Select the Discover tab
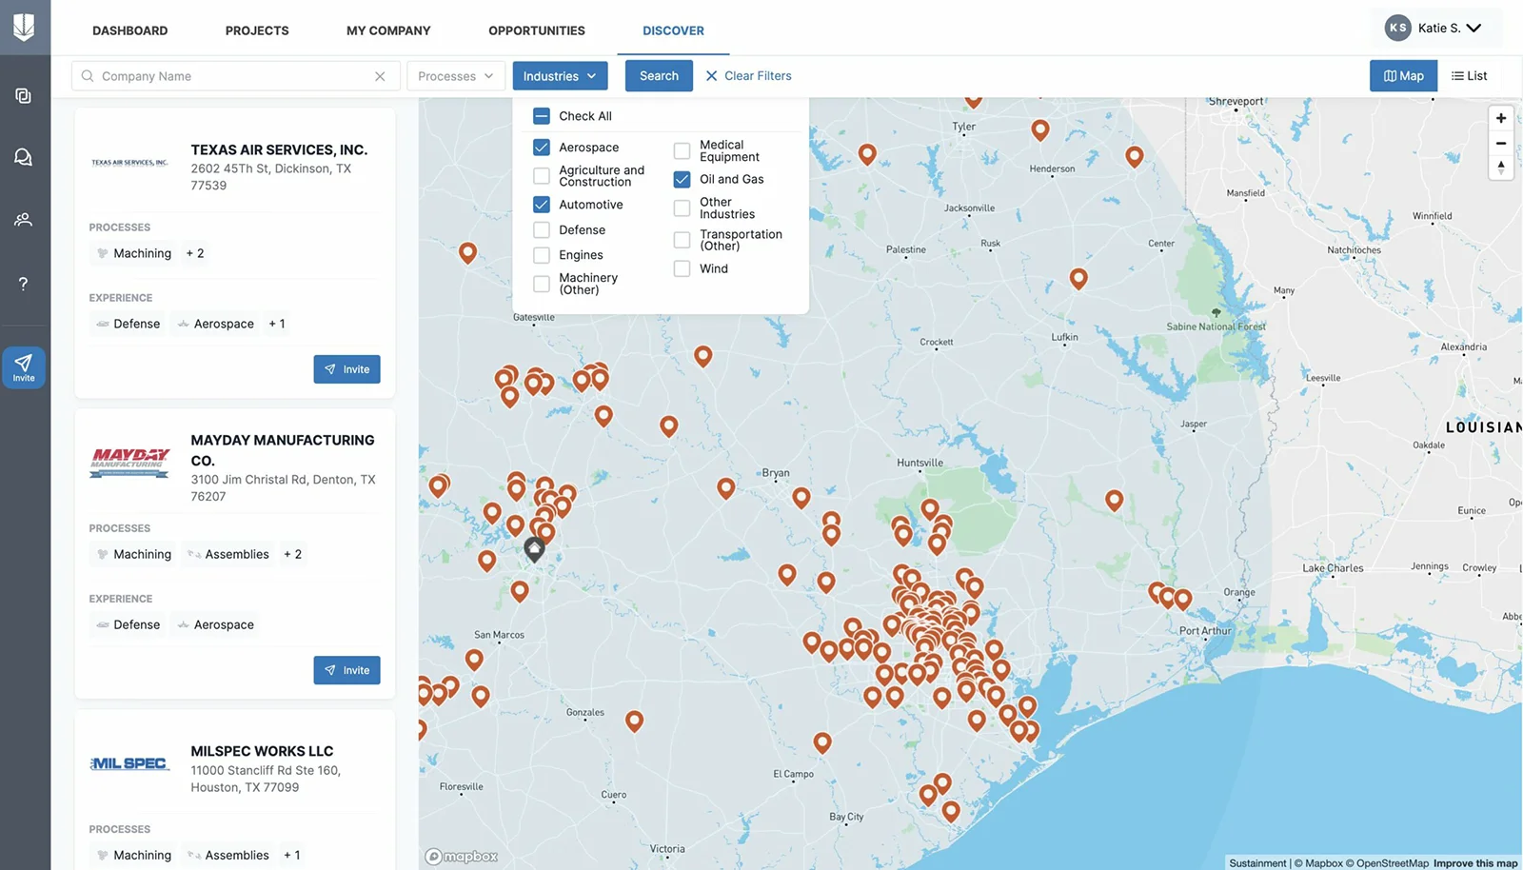The image size is (1523, 870). click(673, 30)
